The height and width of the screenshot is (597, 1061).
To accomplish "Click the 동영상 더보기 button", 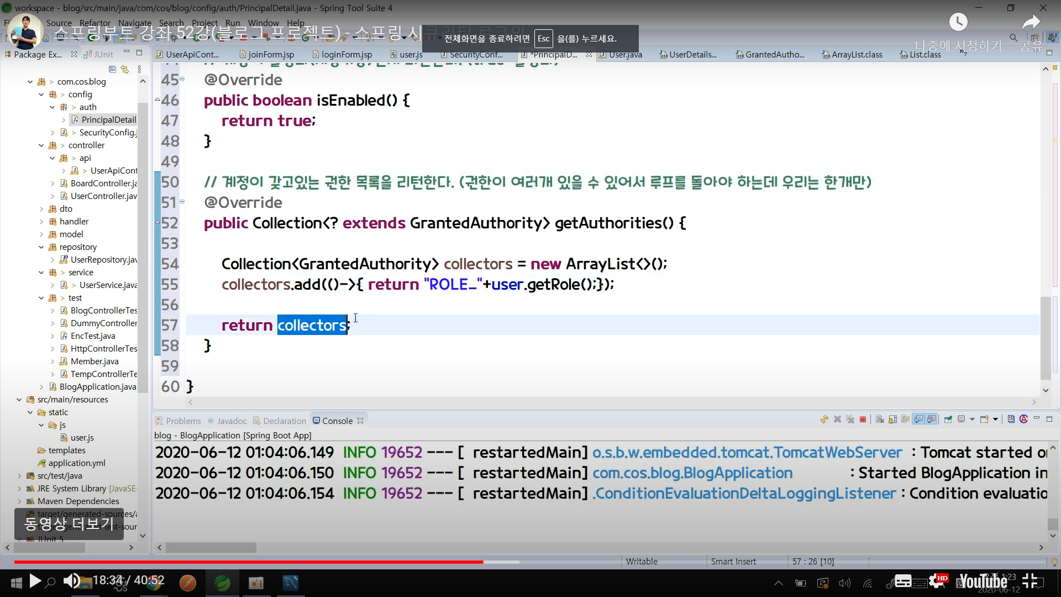I will click(x=69, y=523).
